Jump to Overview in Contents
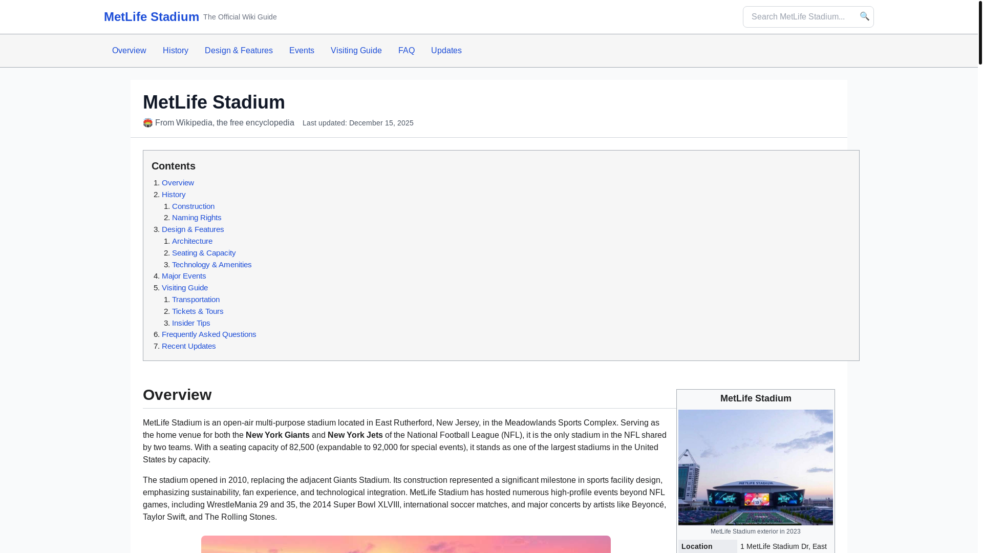This screenshot has width=983, height=553. click(178, 183)
